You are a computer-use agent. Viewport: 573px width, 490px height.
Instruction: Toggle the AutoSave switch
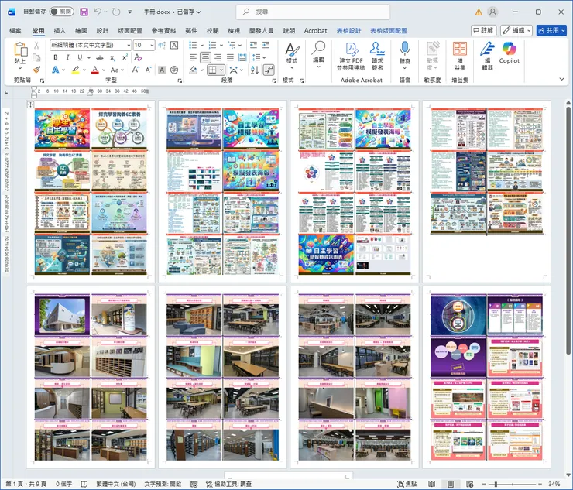tap(61, 12)
